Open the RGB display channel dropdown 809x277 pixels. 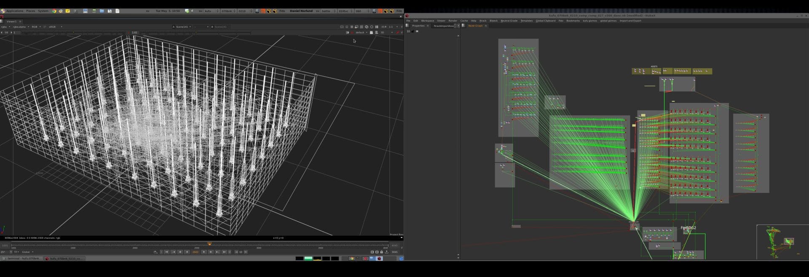click(x=36, y=26)
